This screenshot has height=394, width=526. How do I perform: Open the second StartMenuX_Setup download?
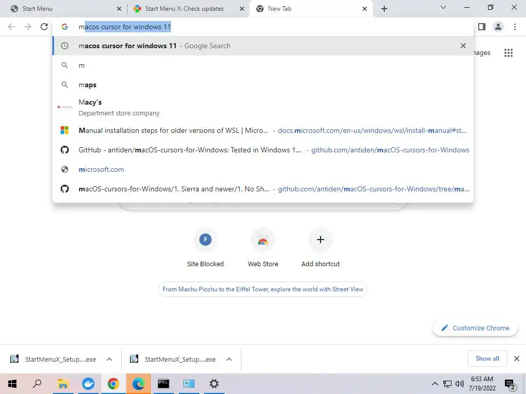coord(174,359)
